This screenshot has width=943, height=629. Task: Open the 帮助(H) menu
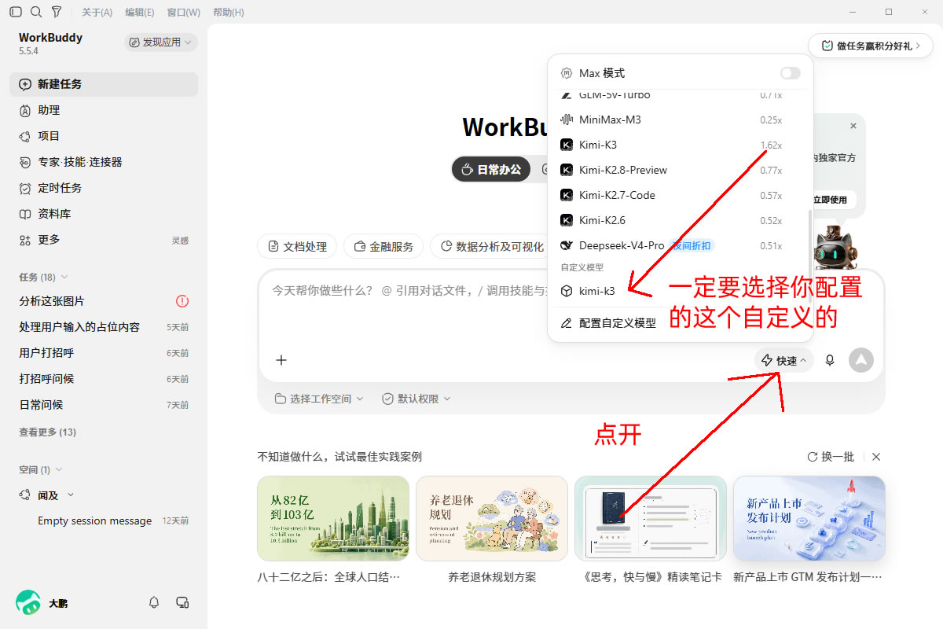[x=228, y=13]
